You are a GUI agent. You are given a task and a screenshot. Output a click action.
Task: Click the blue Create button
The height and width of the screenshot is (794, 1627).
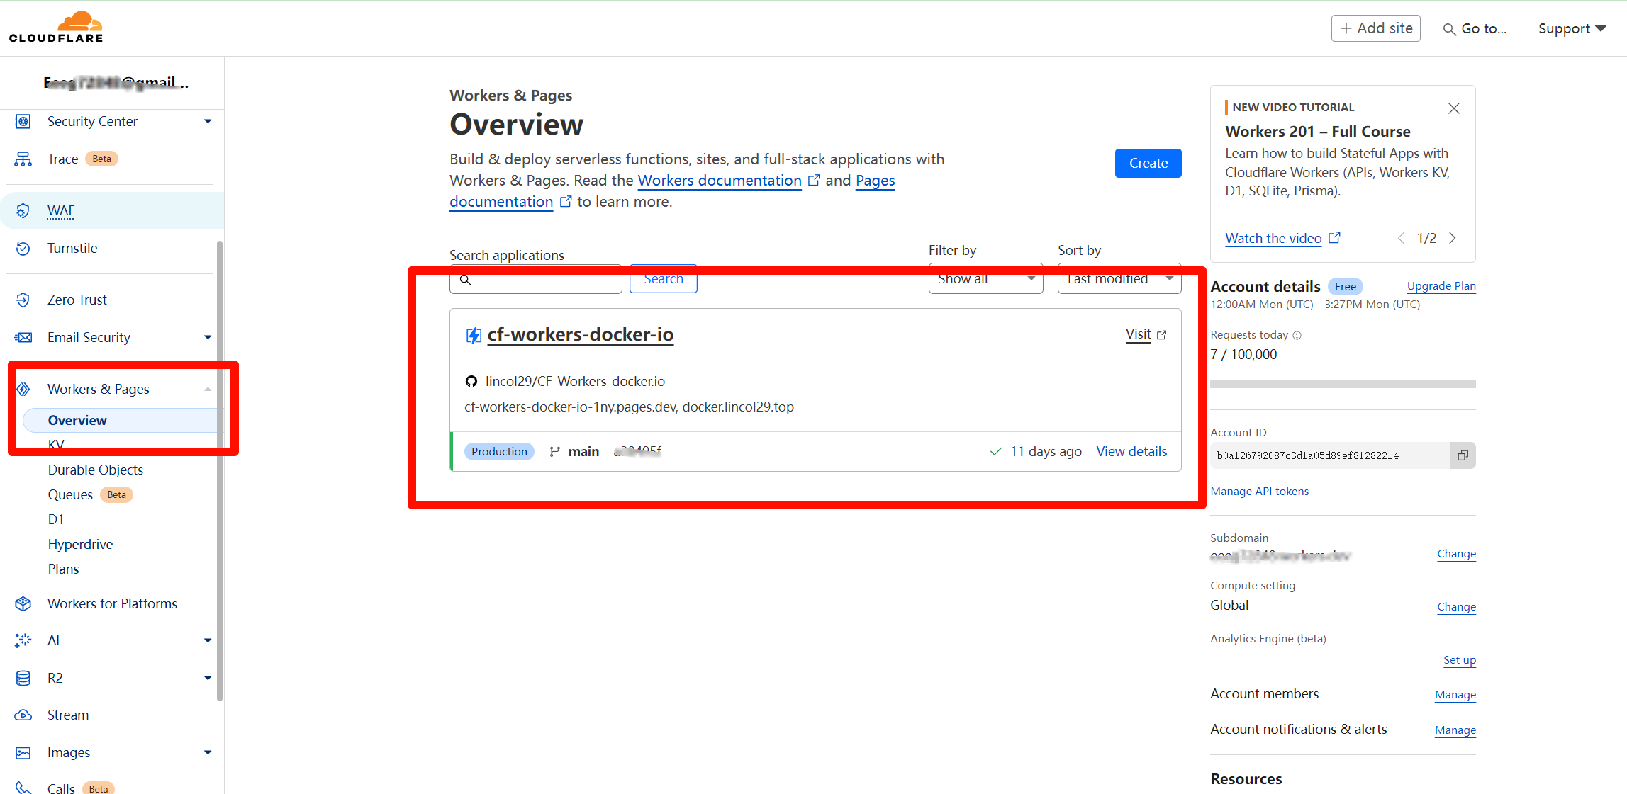point(1147,163)
